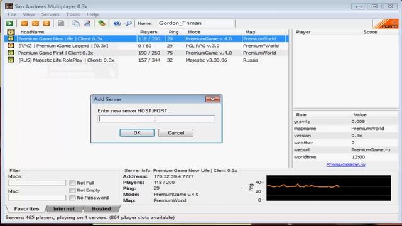402x226 pixels.
Task: Select server [RPG] | Premium•Game Legend | [0.3x]
Action: pos(146,46)
